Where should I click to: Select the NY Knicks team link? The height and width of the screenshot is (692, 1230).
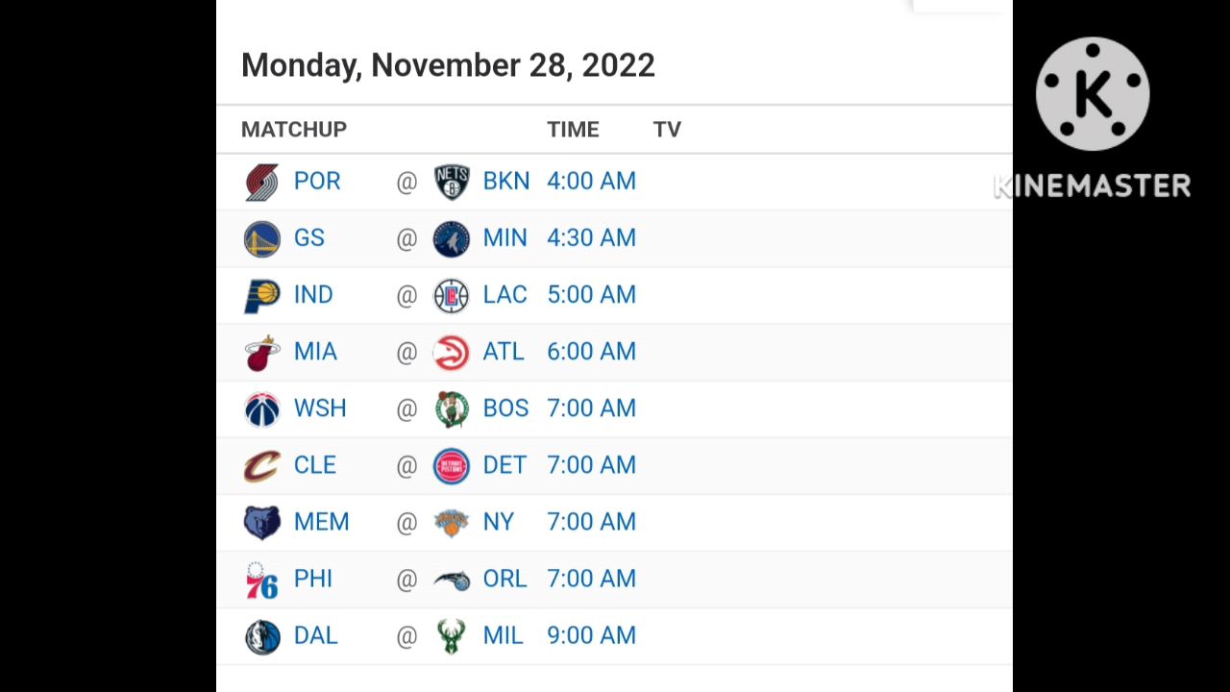pyautogui.click(x=499, y=522)
